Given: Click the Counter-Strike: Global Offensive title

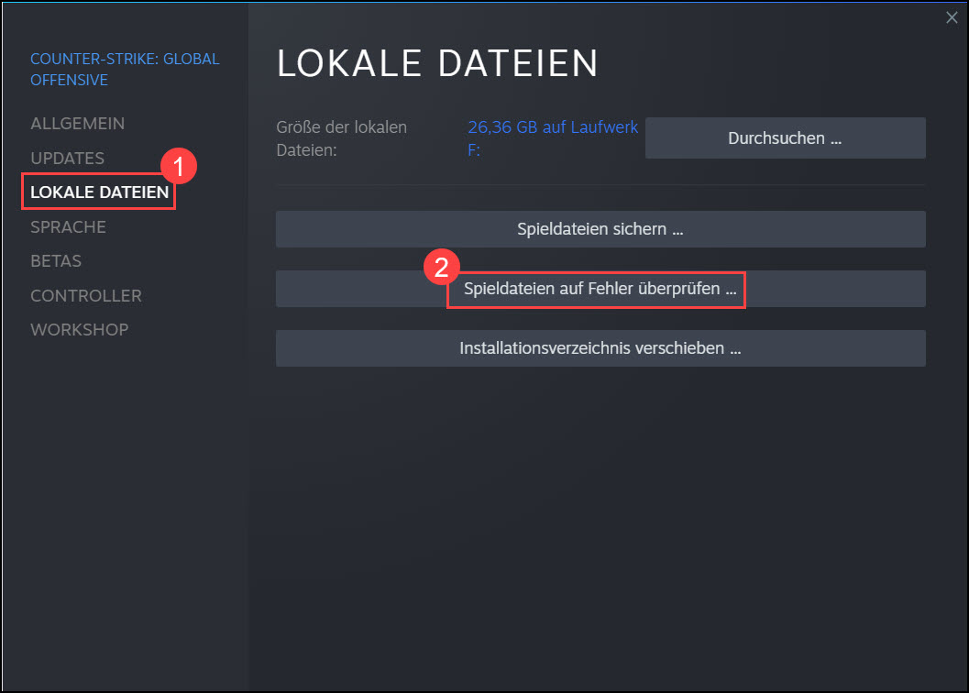Looking at the screenshot, I should pos(125,69).
